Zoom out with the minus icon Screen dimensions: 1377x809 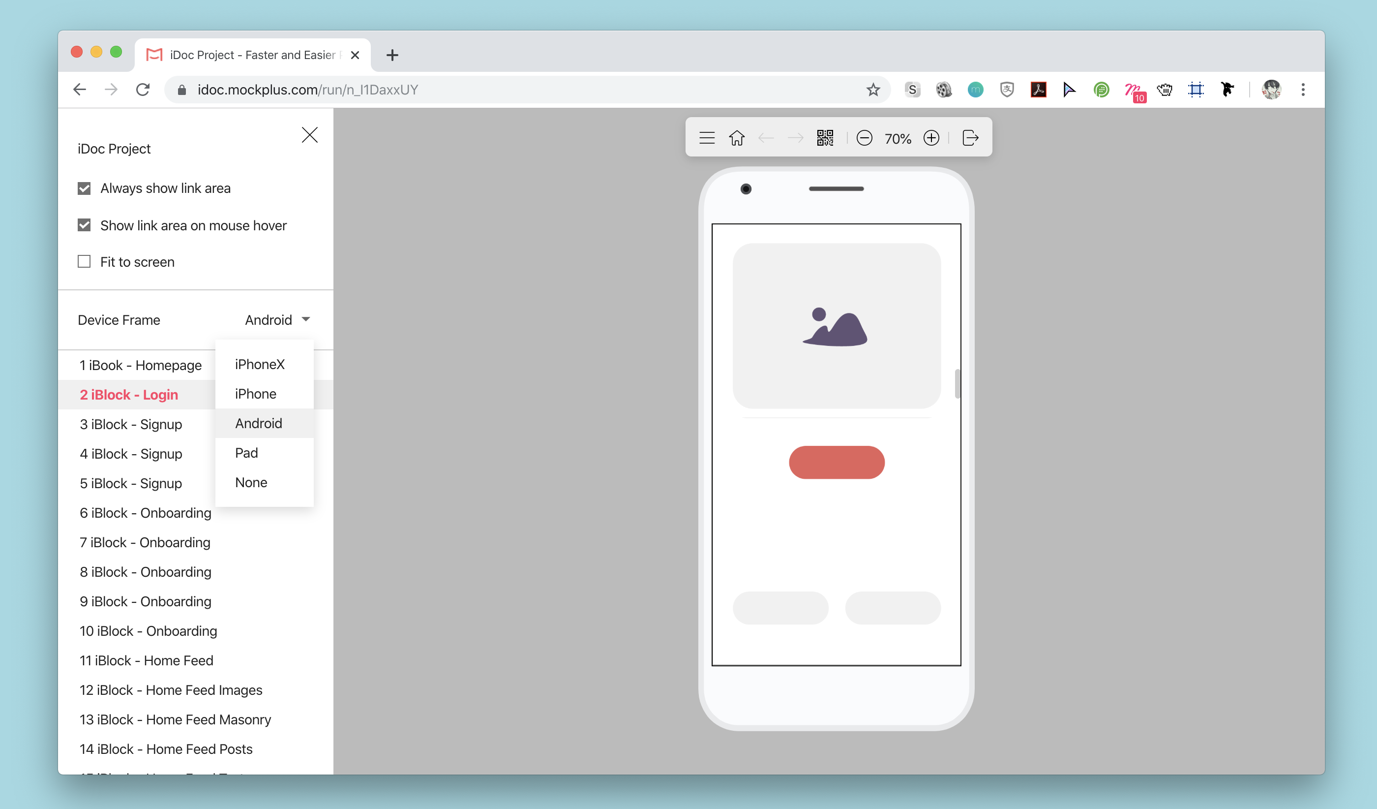point(864,138)
